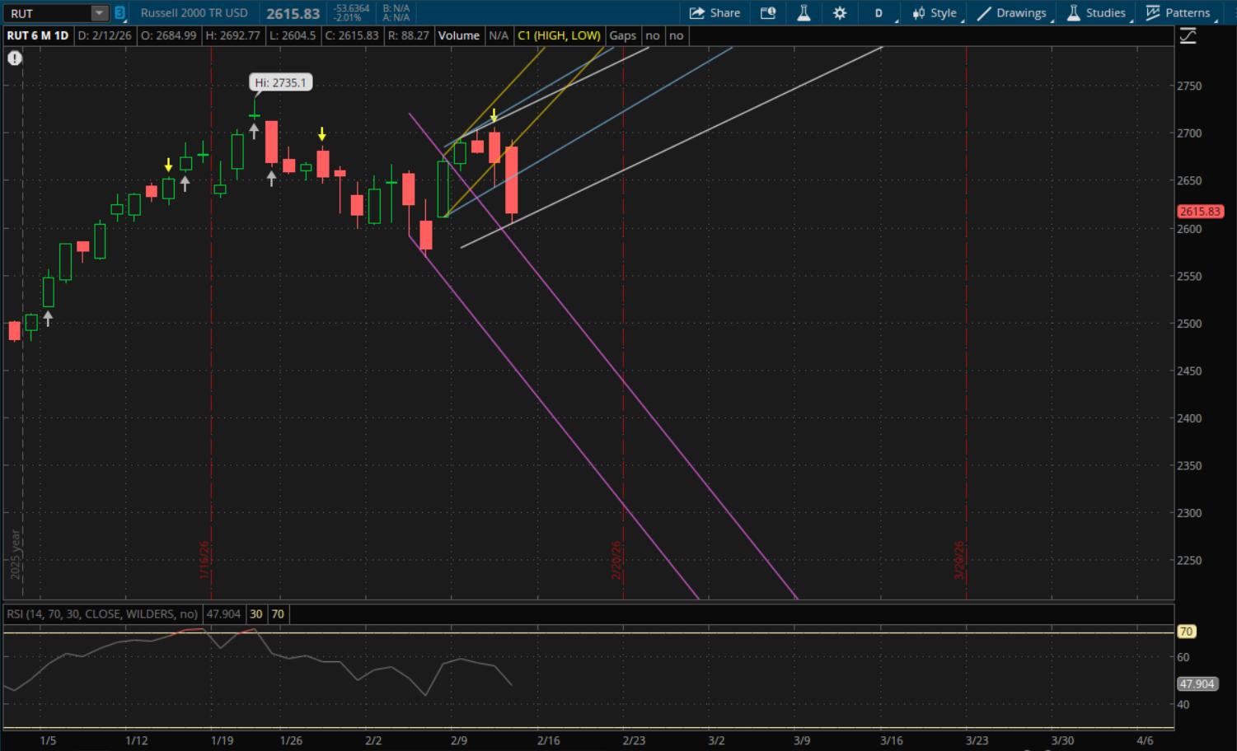Open the Studies dropdown menu
The height and width of the screenshot is (751, 1237).
(1097, 13)
